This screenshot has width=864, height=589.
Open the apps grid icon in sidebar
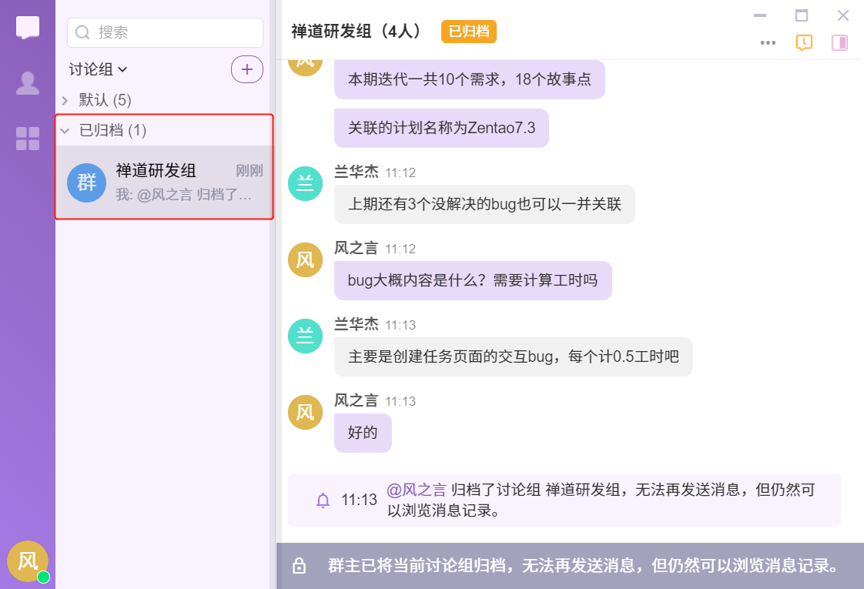pyautogui.click(x=28, y=139)
